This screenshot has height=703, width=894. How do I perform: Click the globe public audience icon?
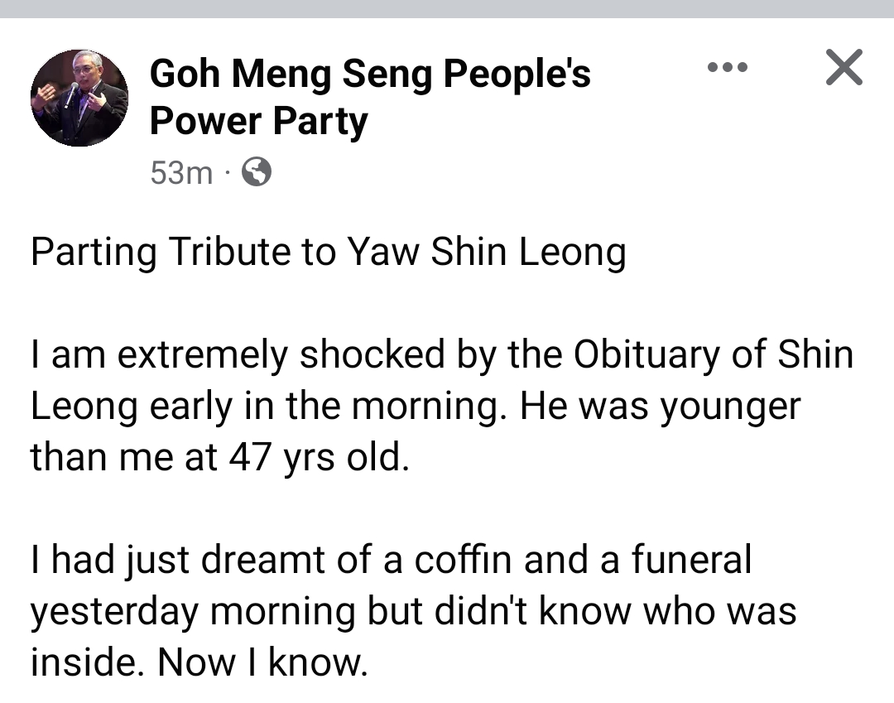point(256,172)
